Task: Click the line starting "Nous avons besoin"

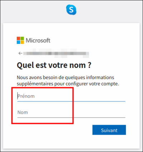Action: [x=65, y=78]
